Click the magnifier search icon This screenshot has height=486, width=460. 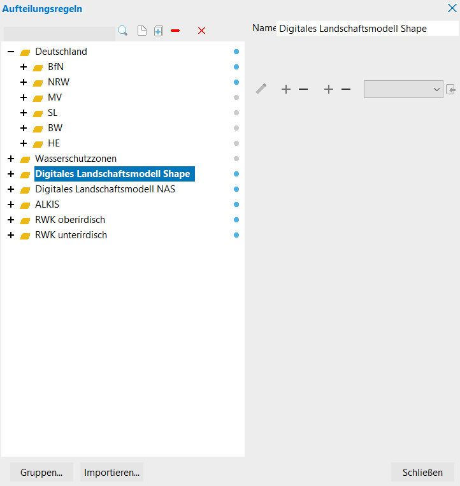(x=123, y=31)
